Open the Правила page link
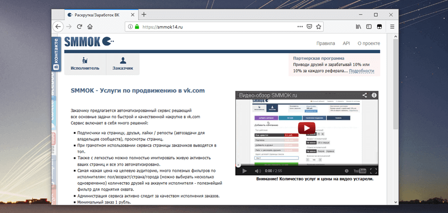The image size is (448, 213). click(x=326, y=44)
